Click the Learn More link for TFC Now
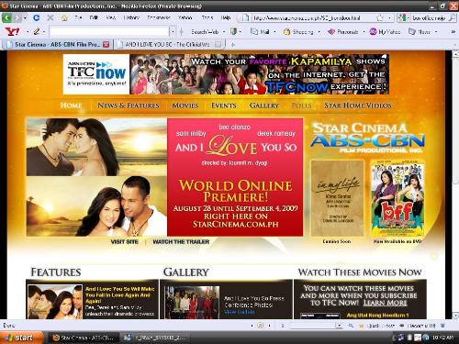This screenshot has height=344, width=459. pos(386,303)
